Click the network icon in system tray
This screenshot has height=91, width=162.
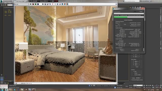(151, 90)
